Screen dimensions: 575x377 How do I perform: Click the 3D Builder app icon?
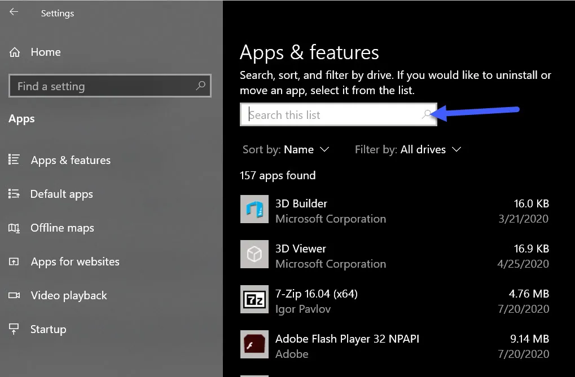click(254, 209)
